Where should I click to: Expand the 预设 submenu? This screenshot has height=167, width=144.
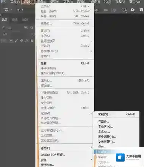tap(65, 160)
